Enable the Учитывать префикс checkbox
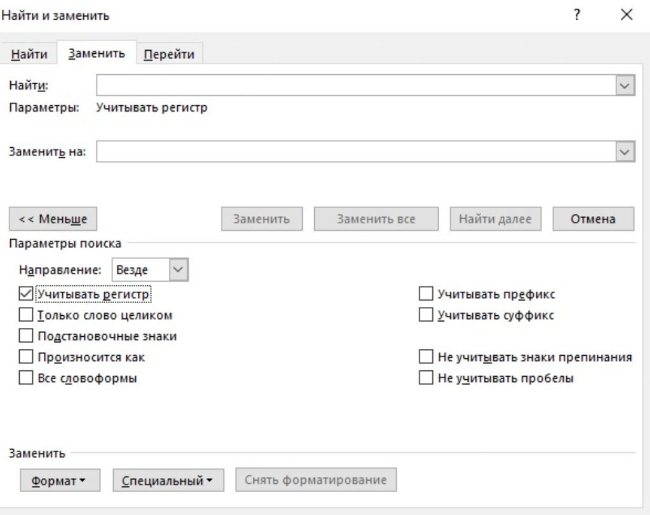 click(425, 294)
